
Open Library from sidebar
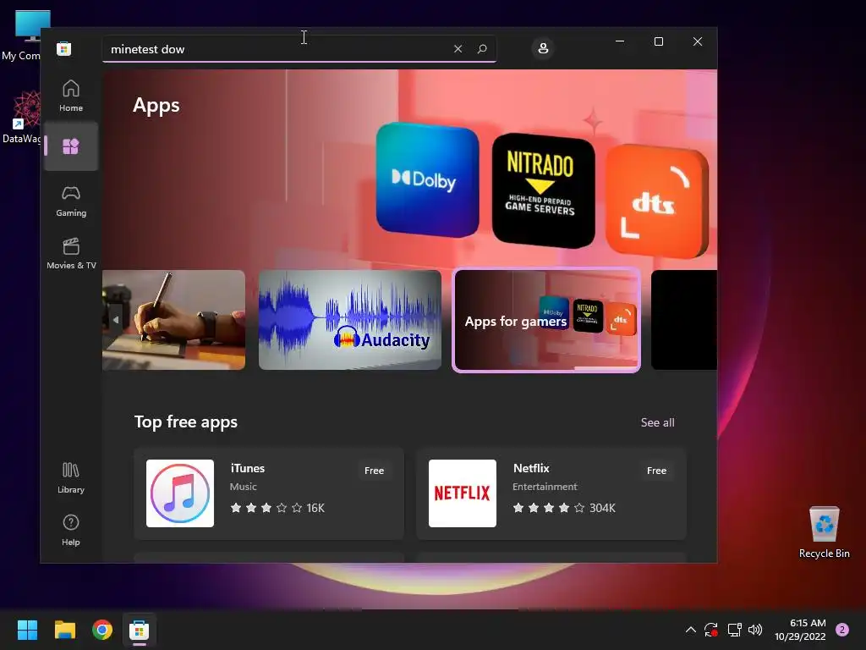pyautogui.click(x=71, y=478)
